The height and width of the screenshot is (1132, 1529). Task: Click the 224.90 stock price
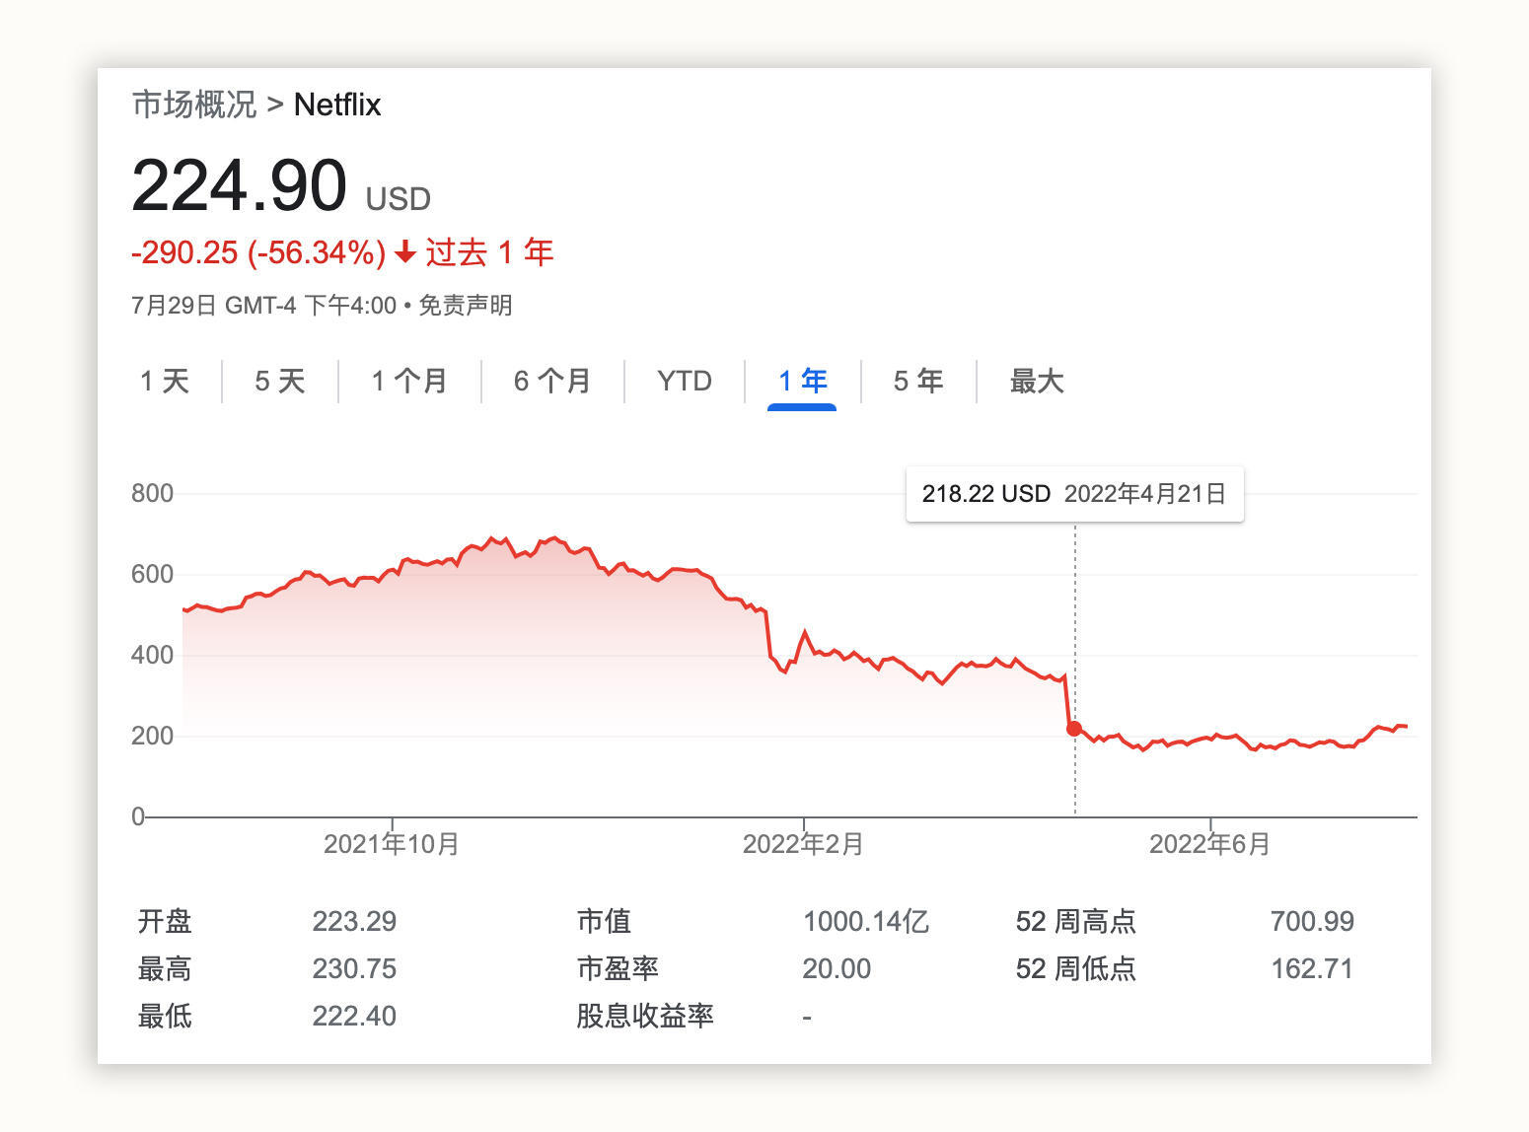coord(240,185)
